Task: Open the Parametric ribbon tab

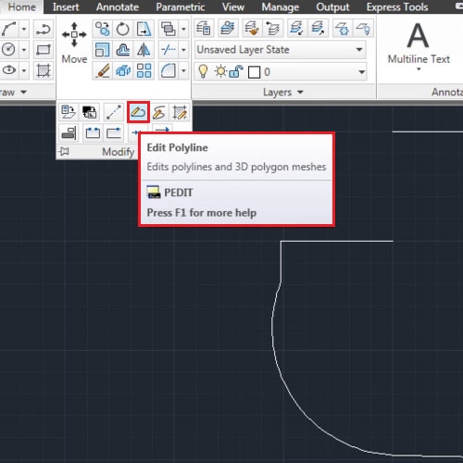Action: (181, 6)
